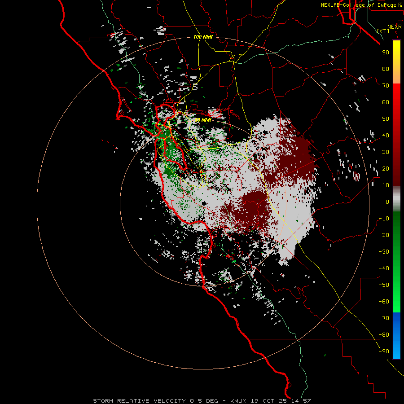Click the positive 70 scale value
Viewport: 404px width, 404px height.
pos(386,86)
